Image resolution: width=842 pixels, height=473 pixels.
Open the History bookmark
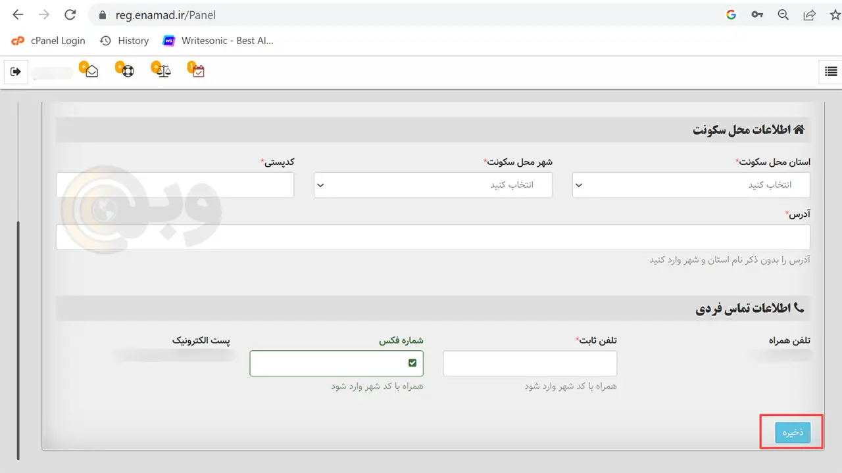click(x=125, y=41)
